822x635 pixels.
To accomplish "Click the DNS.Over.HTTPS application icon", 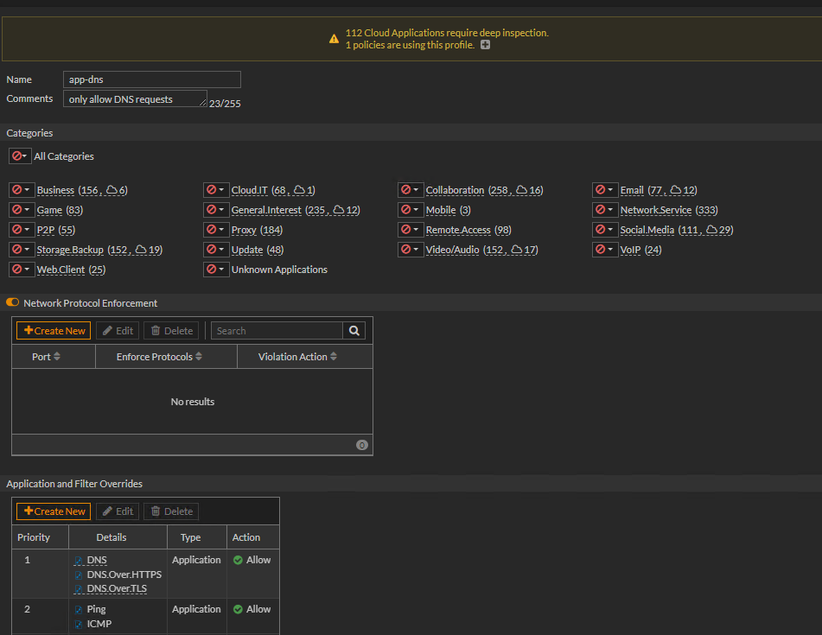I will 80,575.
